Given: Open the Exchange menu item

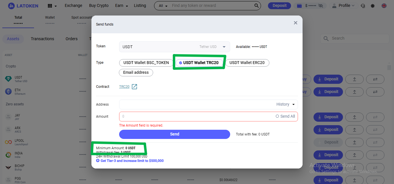Looking at the screenshot, I should 73,6.
